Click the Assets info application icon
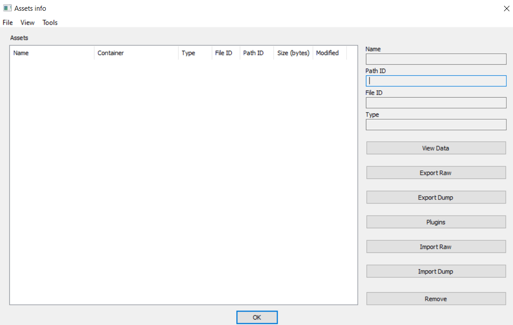This screenshot has height=325, width=513. [6, 8]
